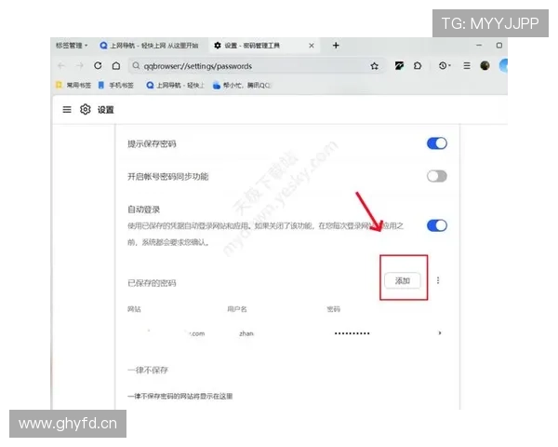Open the 帮小忙 bookmark
The image size is (558, 447).
click(x=241, y=85)
